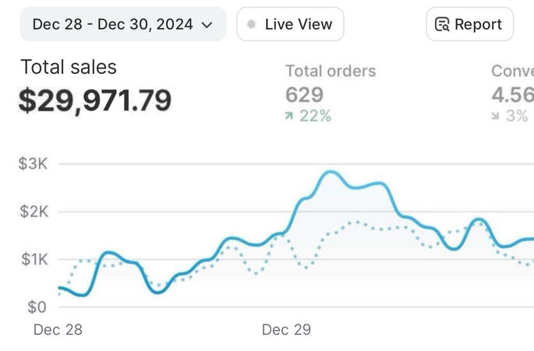Click the 4.56 conversion value
This screenshot has width=534, height=351.
[512, 95]
